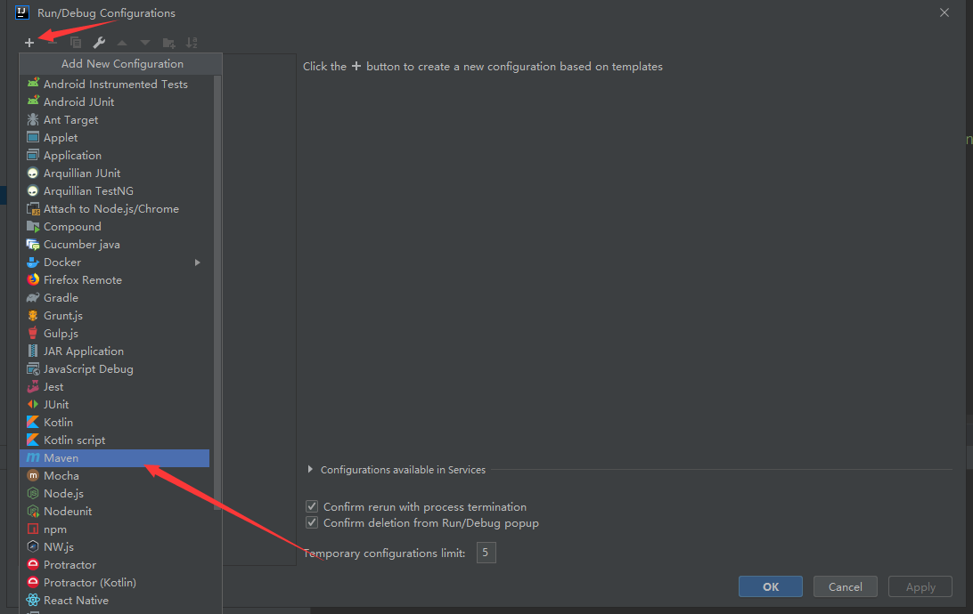973x614 pixels.
Task: Choose Ant Target configuration
Action: point(115,119)
